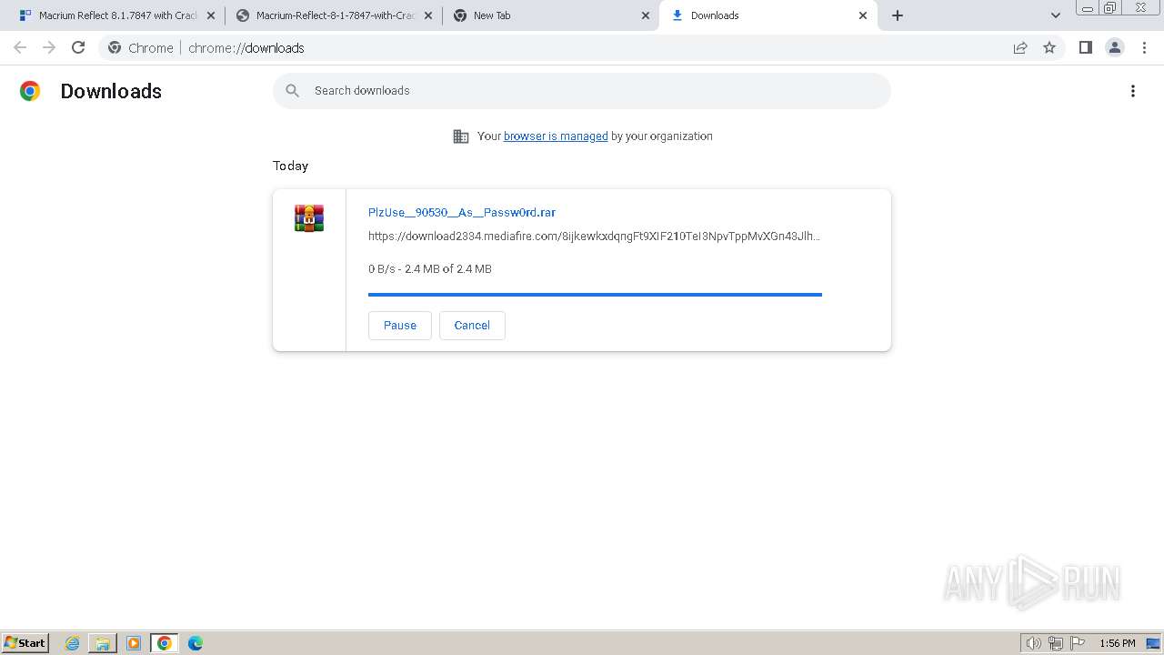Screen dimensions: 1164x655
Task: Open PlzUse__90530__As__Passw0rd.rar file link
Action: pos(462,213)
